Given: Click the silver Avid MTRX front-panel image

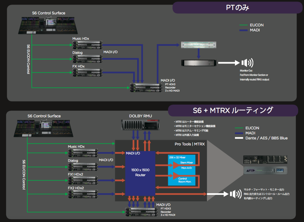Looking at the screenshot, I should tap(265, 170).
